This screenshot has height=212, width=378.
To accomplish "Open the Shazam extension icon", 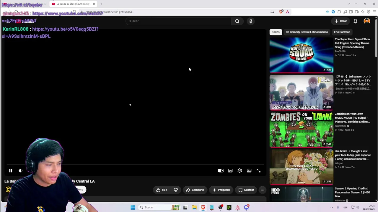I will 333,12.
